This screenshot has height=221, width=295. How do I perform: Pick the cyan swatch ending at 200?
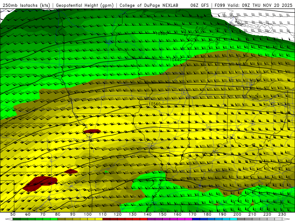pos(233,219)
